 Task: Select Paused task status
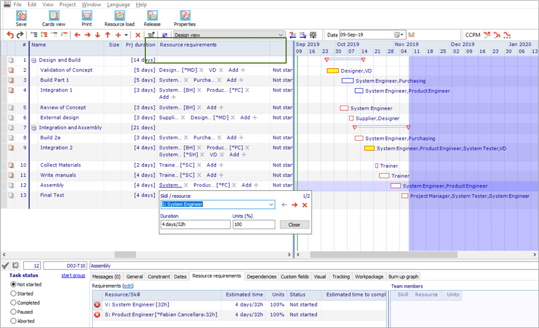tap(14, 312)
